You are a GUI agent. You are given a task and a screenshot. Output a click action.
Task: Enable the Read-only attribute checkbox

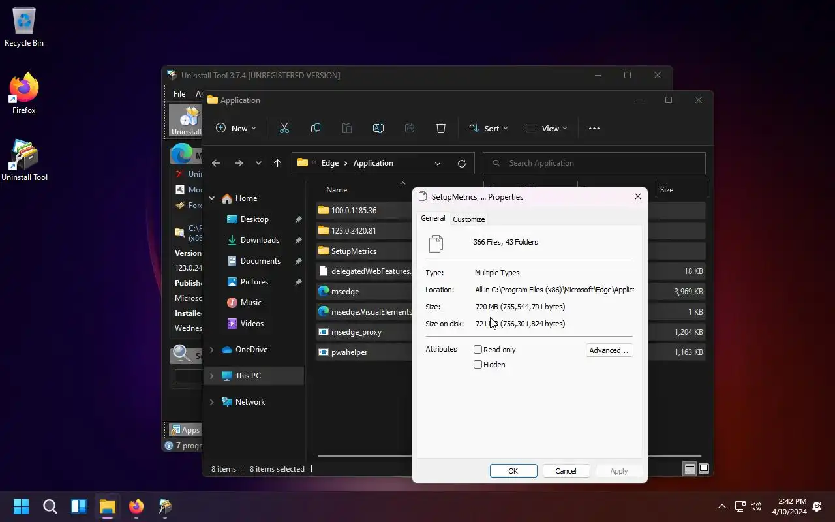[478, 350]
